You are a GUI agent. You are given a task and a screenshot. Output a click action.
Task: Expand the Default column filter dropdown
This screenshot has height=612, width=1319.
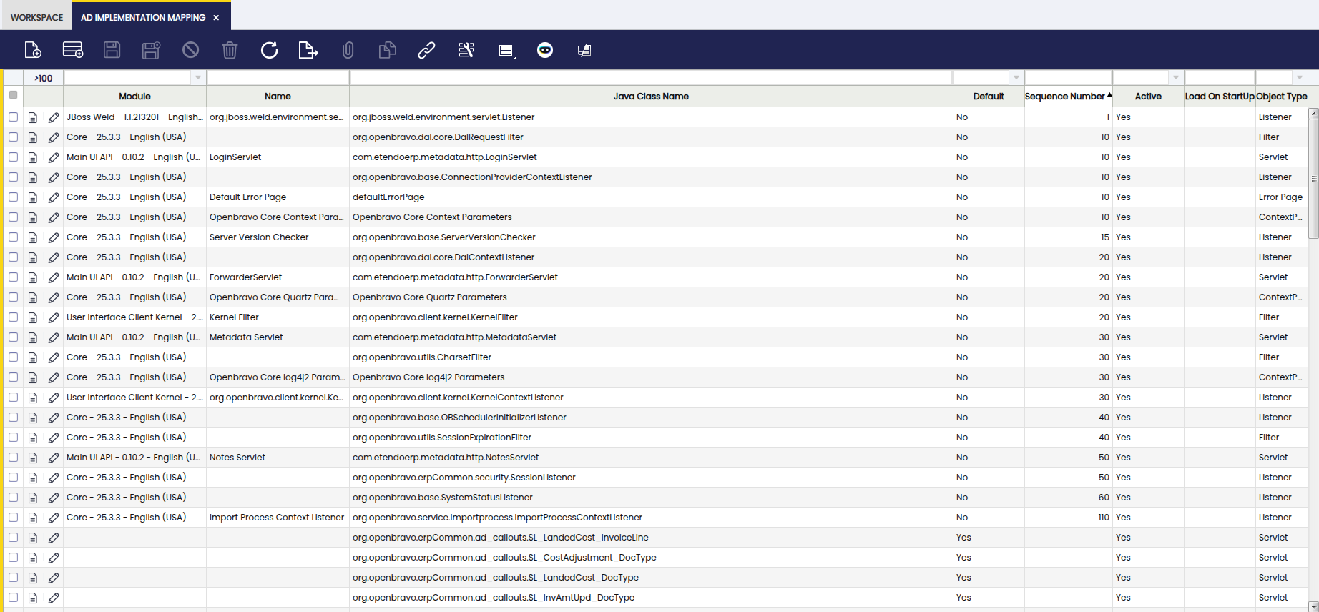point(1016,77)
